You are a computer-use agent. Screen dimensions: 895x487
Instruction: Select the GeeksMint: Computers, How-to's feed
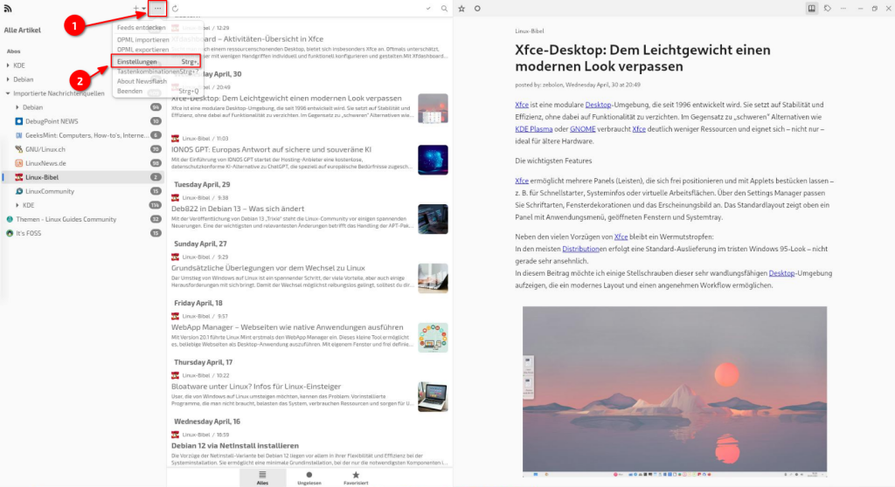click(87, 135)
